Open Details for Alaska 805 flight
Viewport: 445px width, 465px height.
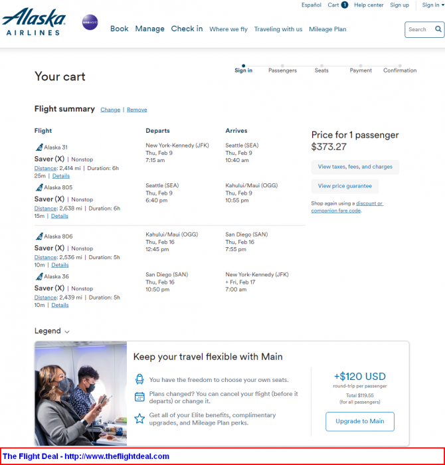[x=60, y=216]
